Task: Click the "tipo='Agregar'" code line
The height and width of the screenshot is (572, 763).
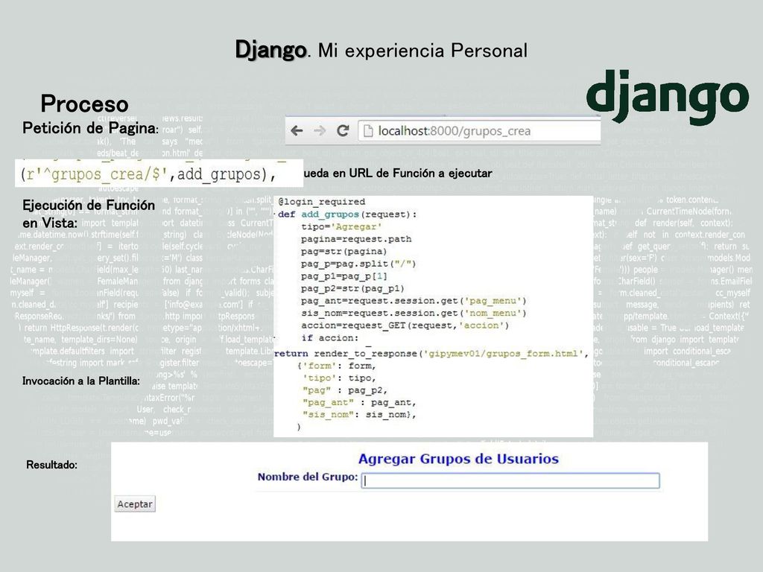Action: click(341, 226)
